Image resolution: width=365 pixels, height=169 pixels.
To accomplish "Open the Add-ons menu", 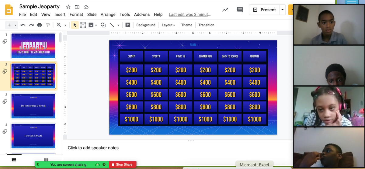I will pos(142,14).
